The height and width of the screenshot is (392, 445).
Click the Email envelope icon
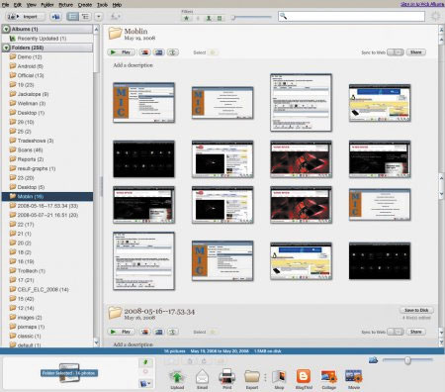(202, 377)
